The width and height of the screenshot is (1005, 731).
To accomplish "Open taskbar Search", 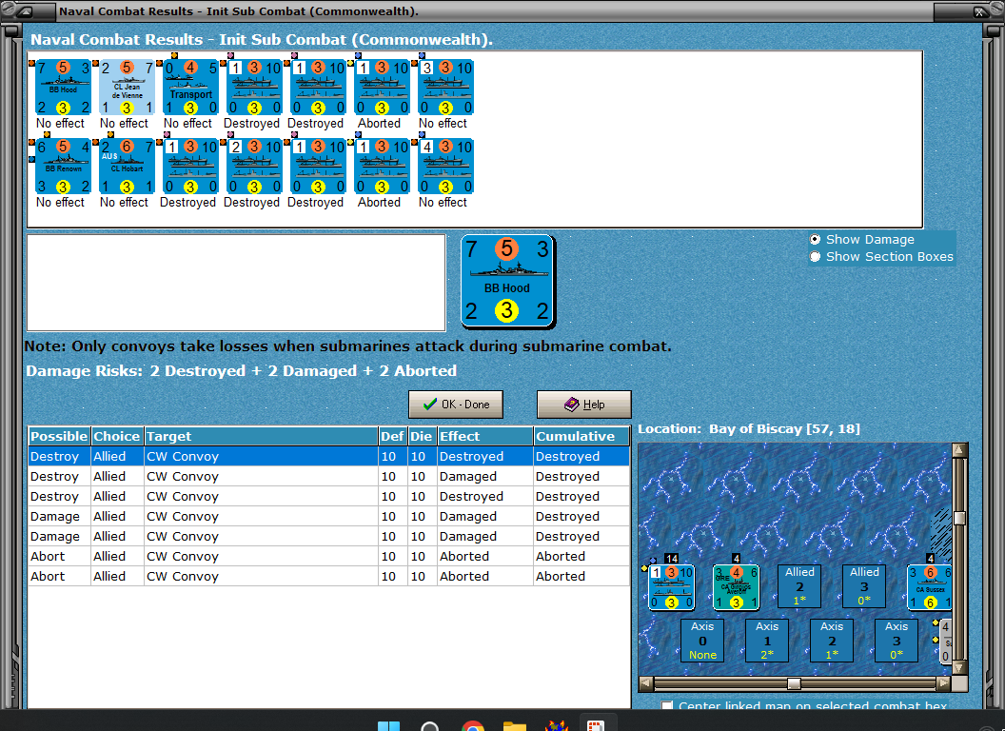I will click(x=429, y=725).
